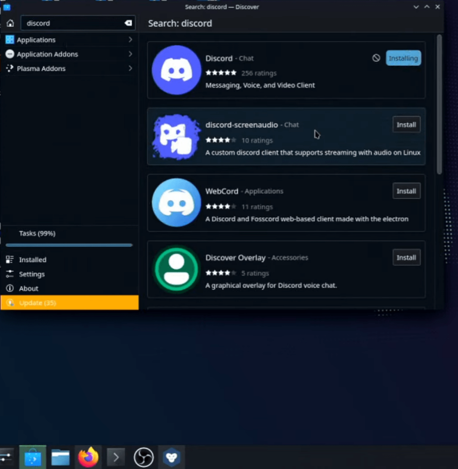Open the discord-screenaudio app icon

(176, 136)
